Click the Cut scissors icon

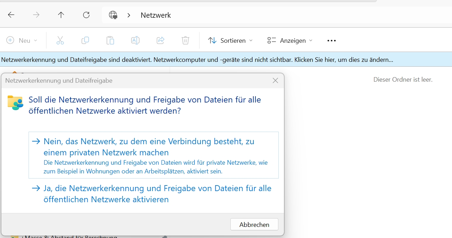[x=60, y=40]
